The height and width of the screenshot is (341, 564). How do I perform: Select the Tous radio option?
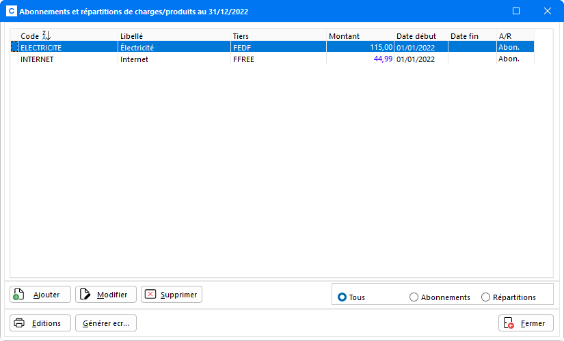coord(342,297)
